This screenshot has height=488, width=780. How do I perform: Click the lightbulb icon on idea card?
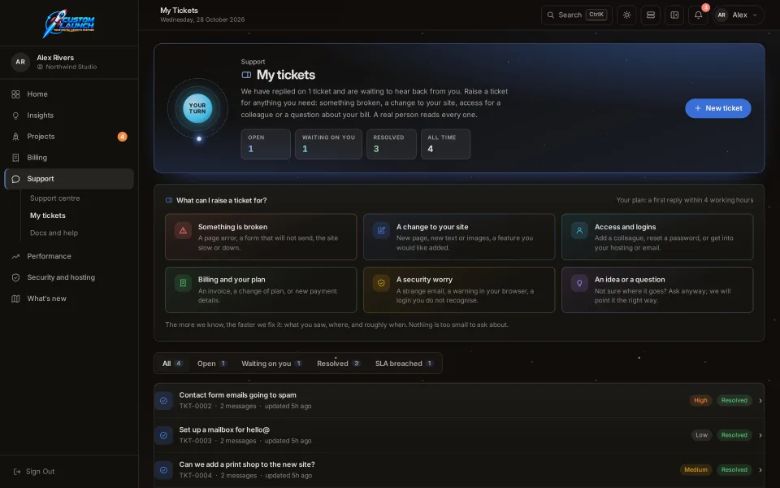[x=579, y=283]
